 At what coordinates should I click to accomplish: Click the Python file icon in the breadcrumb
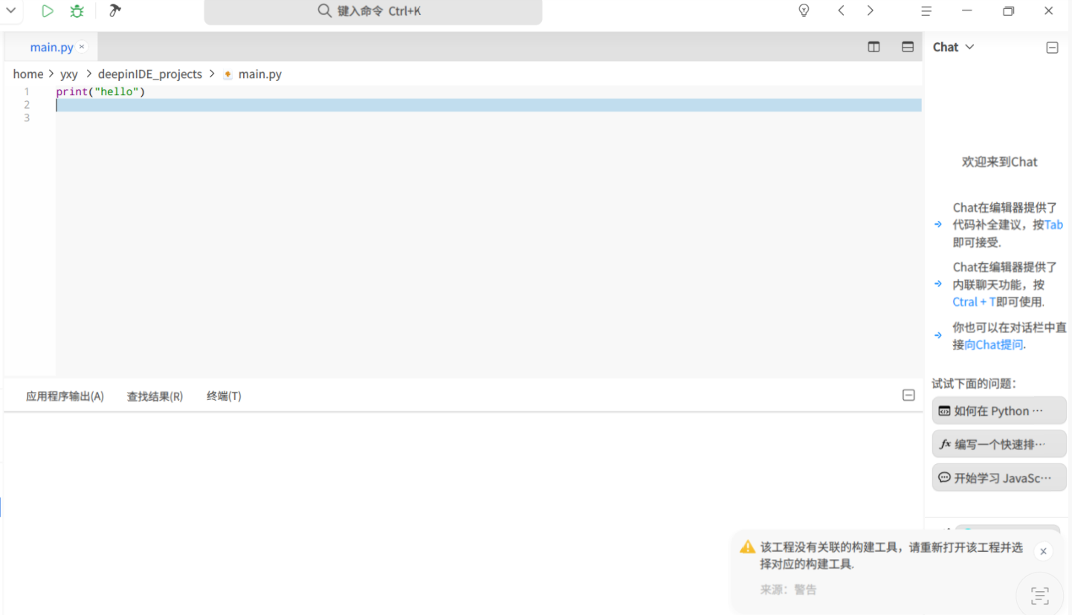(x=228, y=74)
